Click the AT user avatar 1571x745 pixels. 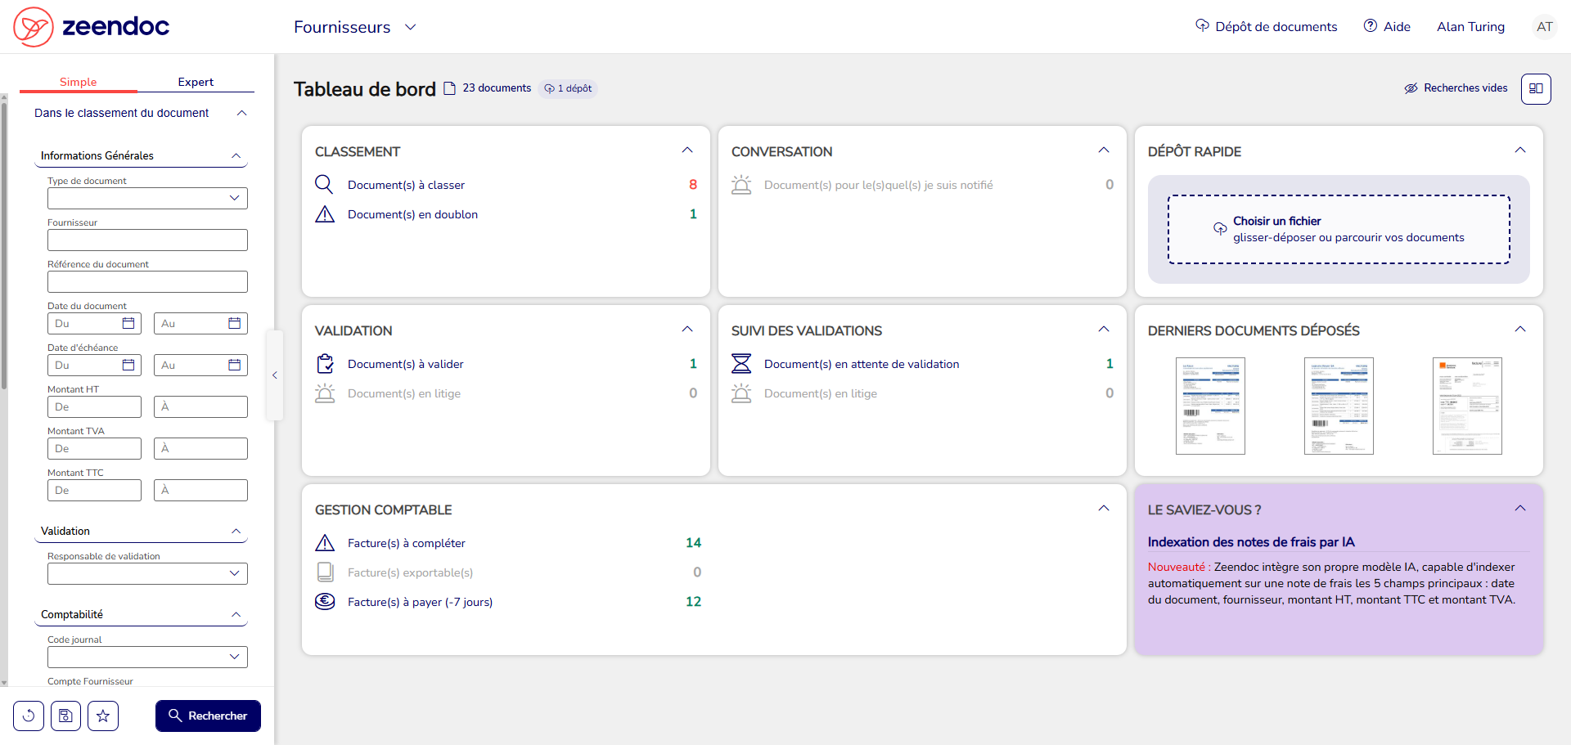(x=1544, y=27)
